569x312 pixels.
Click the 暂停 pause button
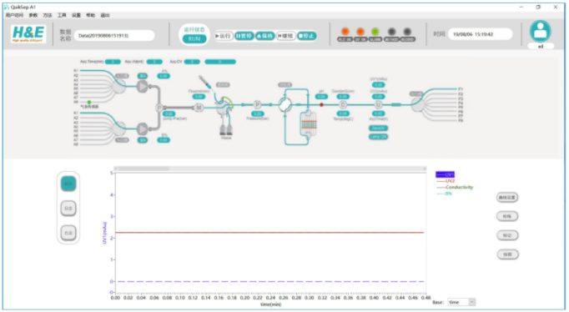244,36
